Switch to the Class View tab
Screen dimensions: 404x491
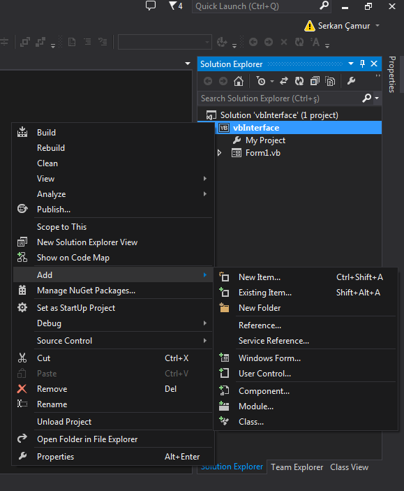point(350,467)
